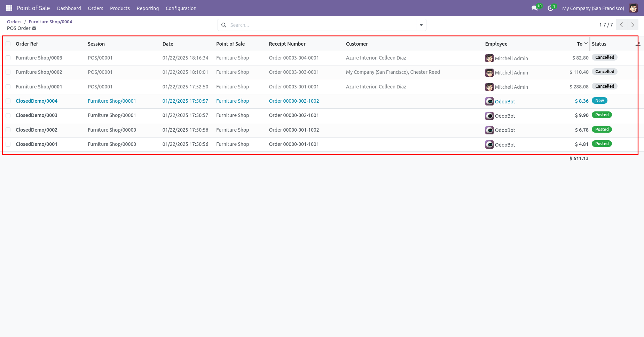Tick checkbox for Furniture Shop/0001
The height and width of the screenshot is (337, 644).
(8, 87)
